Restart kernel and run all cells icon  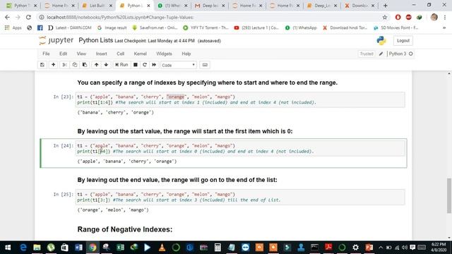click(154, 65)
